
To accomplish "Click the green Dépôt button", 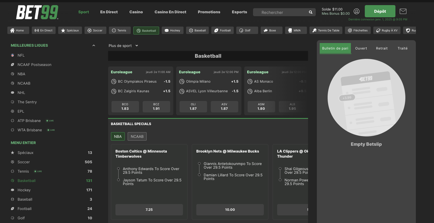I will click(x=380, y=11).
